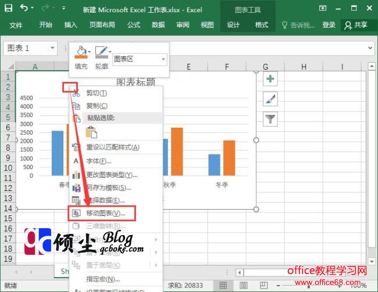The width and height of the screenshot is (378, 292).
Task: Select the blue 冬季 bar in chart
Action: tap(215, 165)
